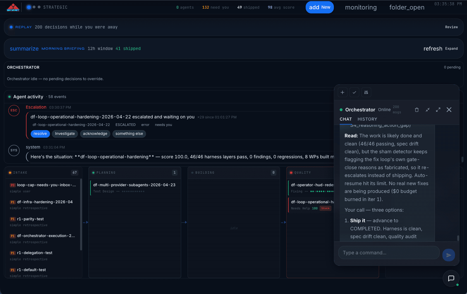Screen dimensions: 467x294
Task: Click the ESCALATED status tag
Action: 126,125
